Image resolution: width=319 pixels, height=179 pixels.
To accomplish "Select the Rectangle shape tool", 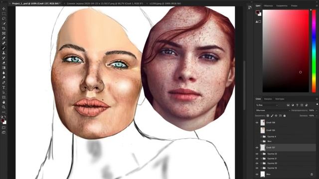I will tap(3, 97).
